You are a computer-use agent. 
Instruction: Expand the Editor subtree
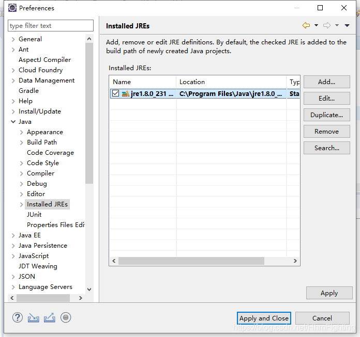(22, 194)
